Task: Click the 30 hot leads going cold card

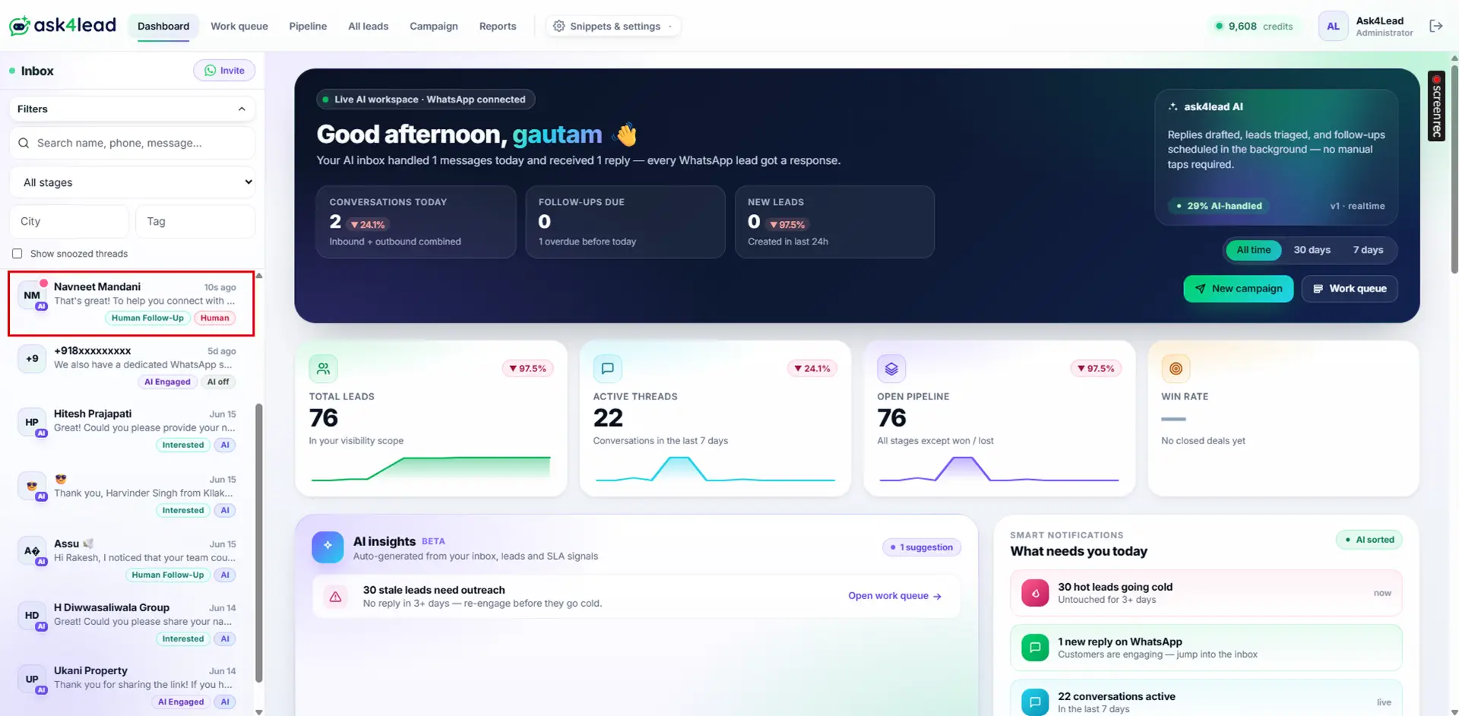Action: point(1206,593)
